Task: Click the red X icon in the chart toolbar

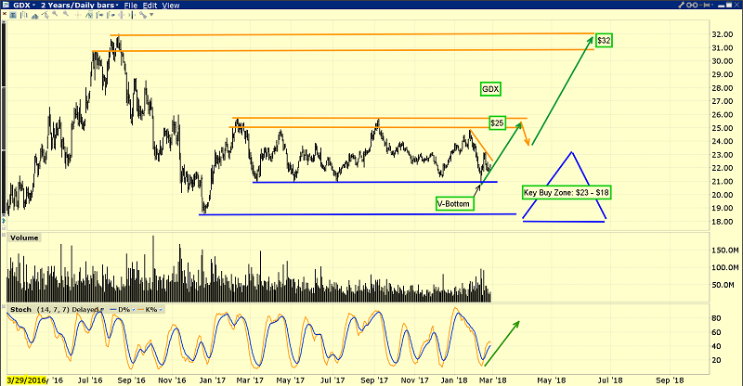Action: click(5, 14)
